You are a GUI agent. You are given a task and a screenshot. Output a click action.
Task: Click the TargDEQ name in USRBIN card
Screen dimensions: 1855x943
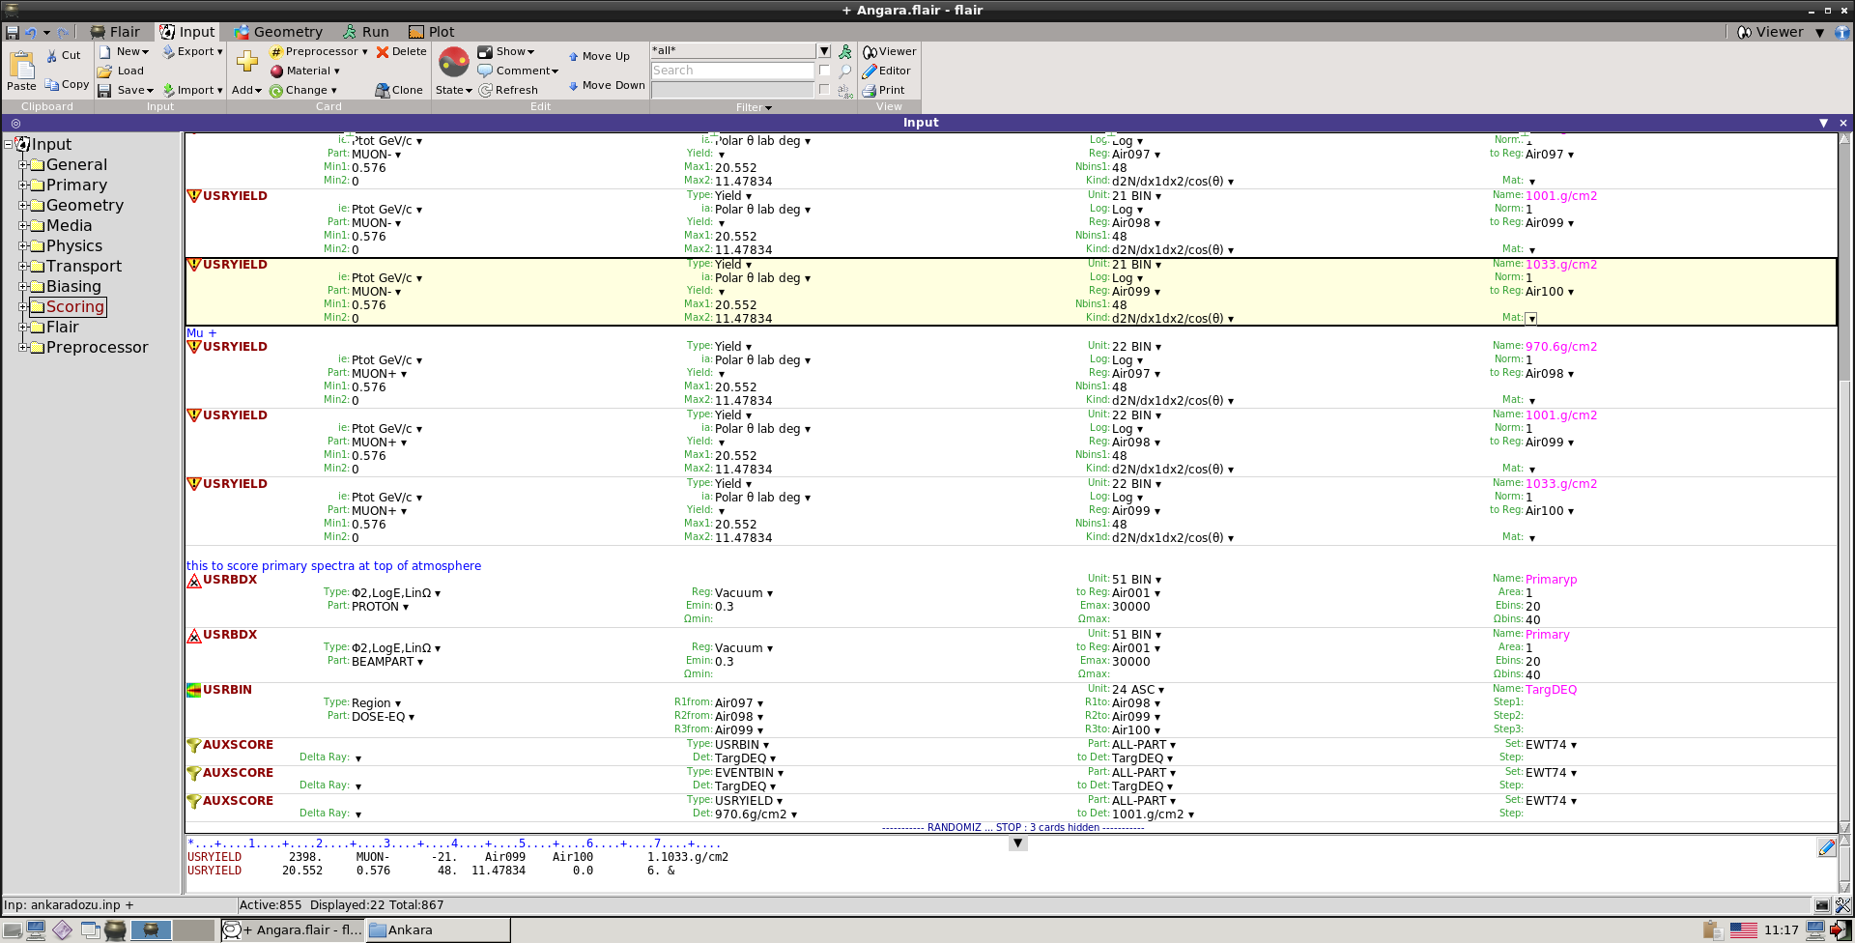tap(1551, 690)
